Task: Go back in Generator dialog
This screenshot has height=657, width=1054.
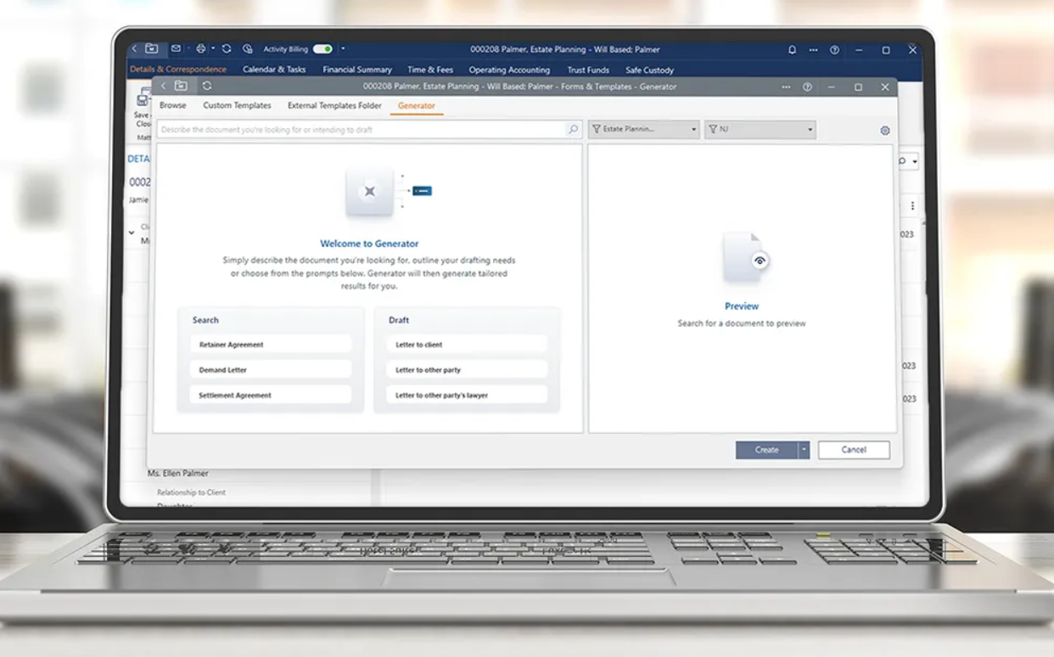Action: [164, 86]
